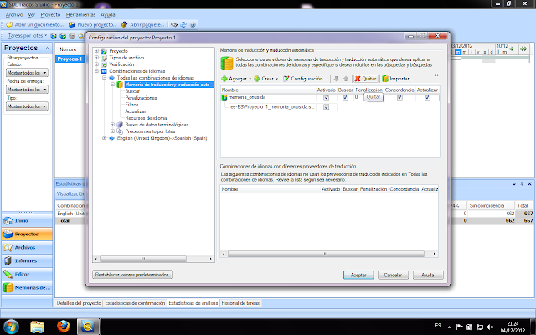Click lower list horizontal scrollbar
This screenshot has width=536, height=335.
tap(326, 254)
